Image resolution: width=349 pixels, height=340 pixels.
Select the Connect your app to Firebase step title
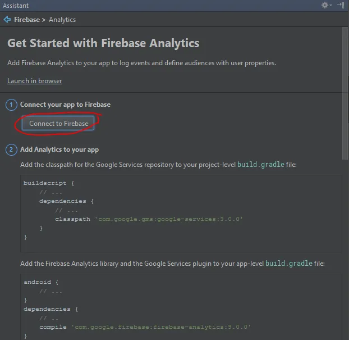(65, 105)
